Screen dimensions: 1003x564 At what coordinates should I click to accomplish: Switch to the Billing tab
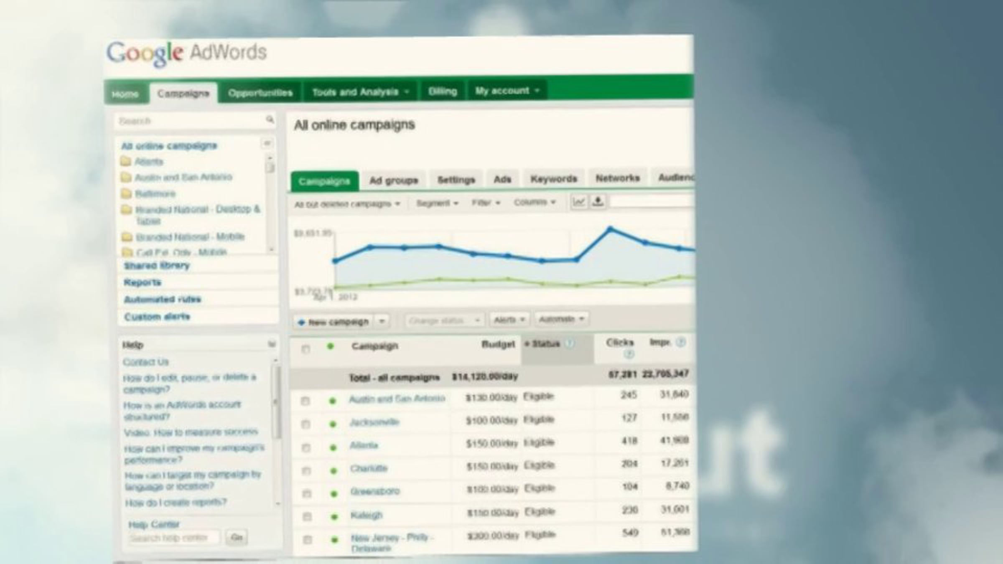click(443, 91)
